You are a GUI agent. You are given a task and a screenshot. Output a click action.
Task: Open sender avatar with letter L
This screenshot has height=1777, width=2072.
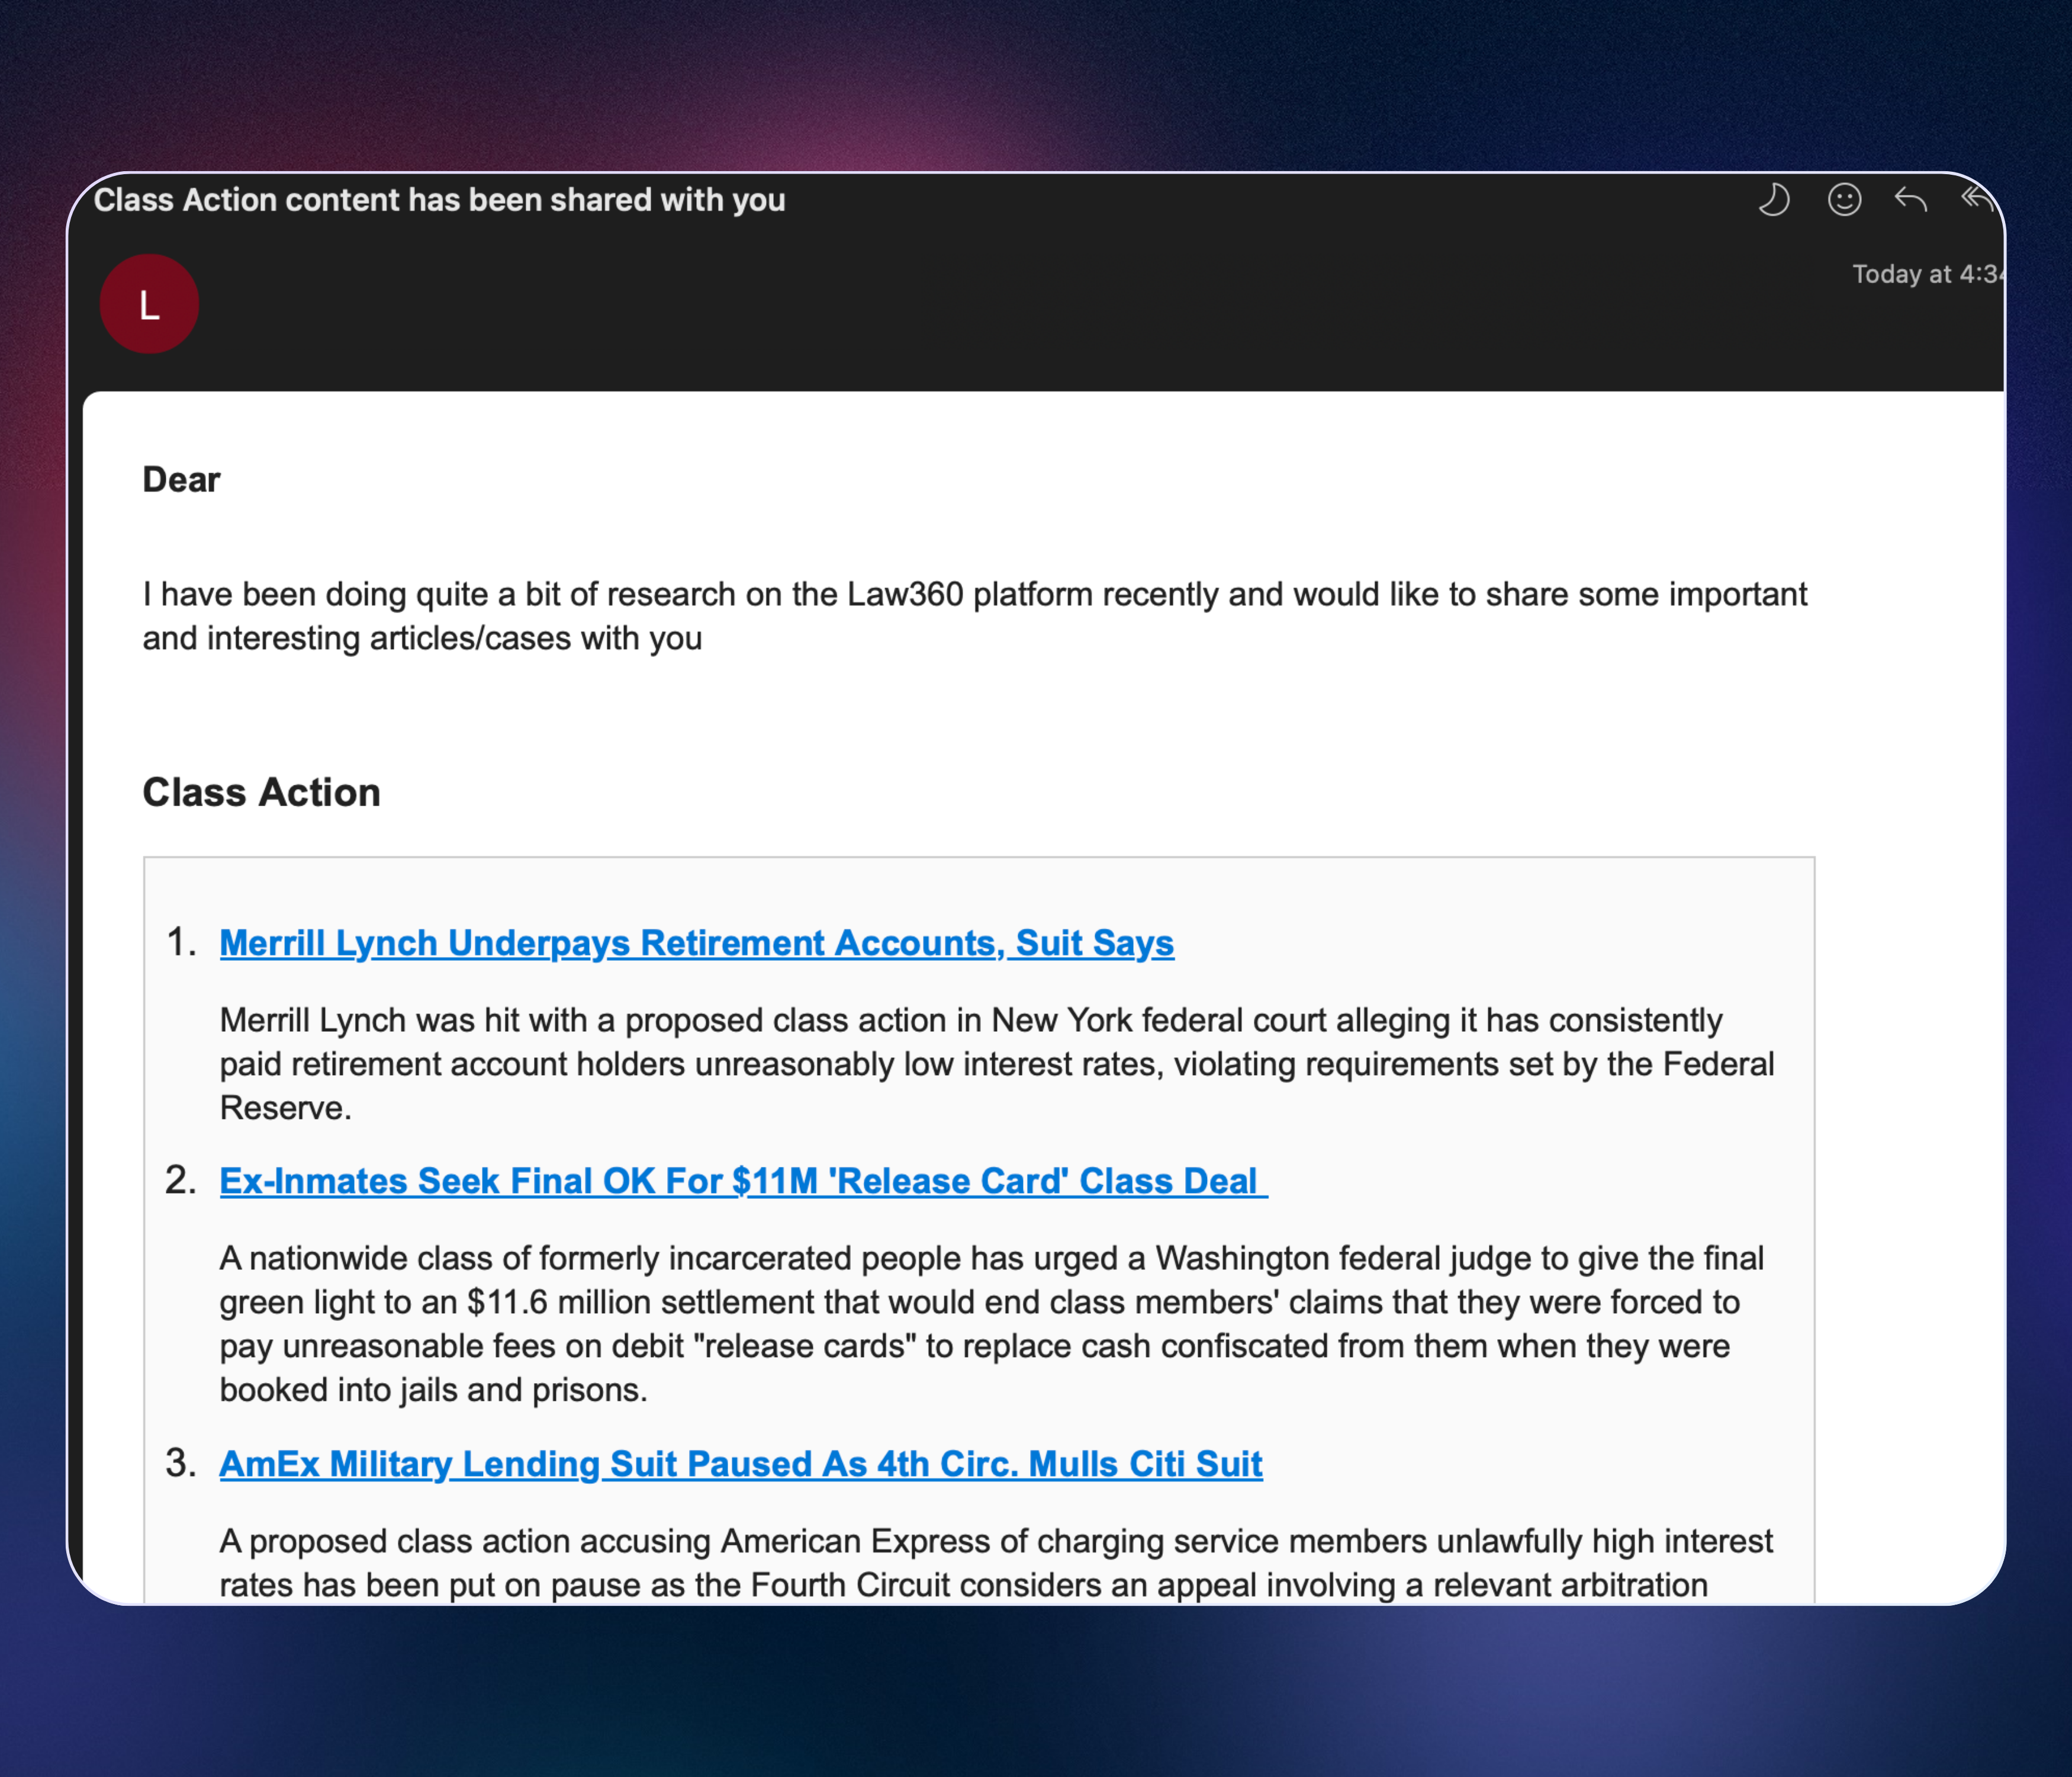coord(149,304)
